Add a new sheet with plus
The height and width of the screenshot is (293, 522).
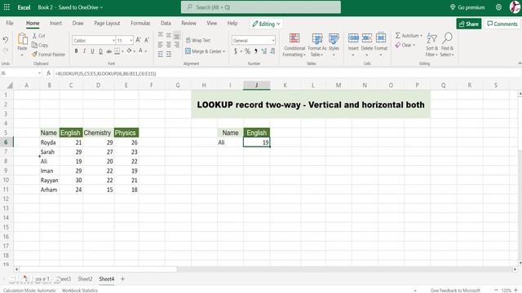pyautogui.click(x=122, y=278)
